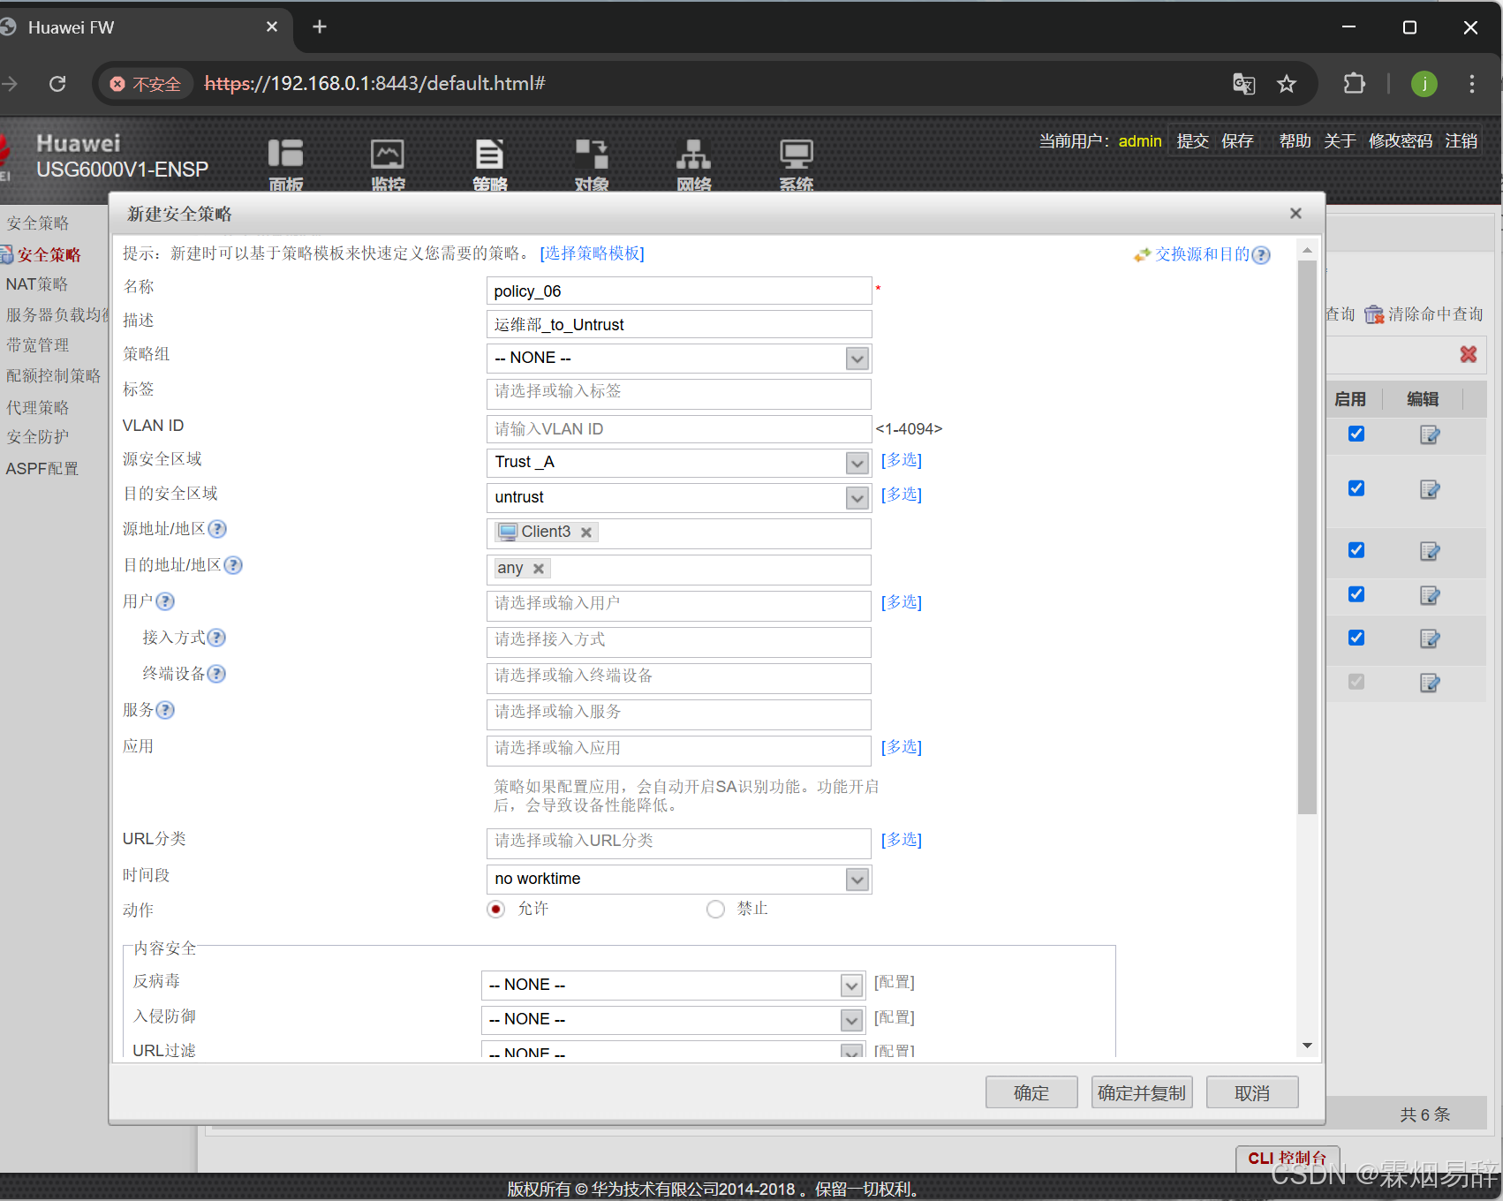The height and width of the screenshot is (1201, 1503).
Task: Click the greyed-out sixth row 启用 checkbox
Action: [1356, 682]
